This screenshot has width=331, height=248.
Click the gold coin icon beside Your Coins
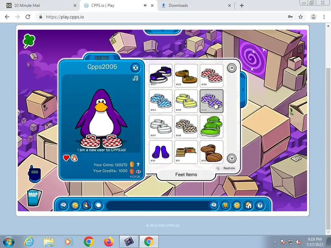[x=132, y=164]
